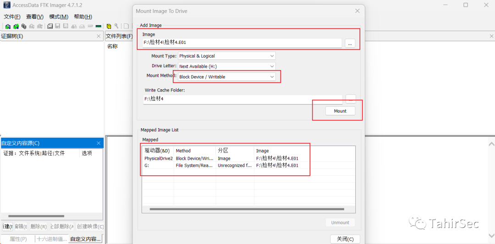Viewport: 495px width, 244px height.
Task: Click the custom content panel horizontal scrollbar
Action: point(36,216)
